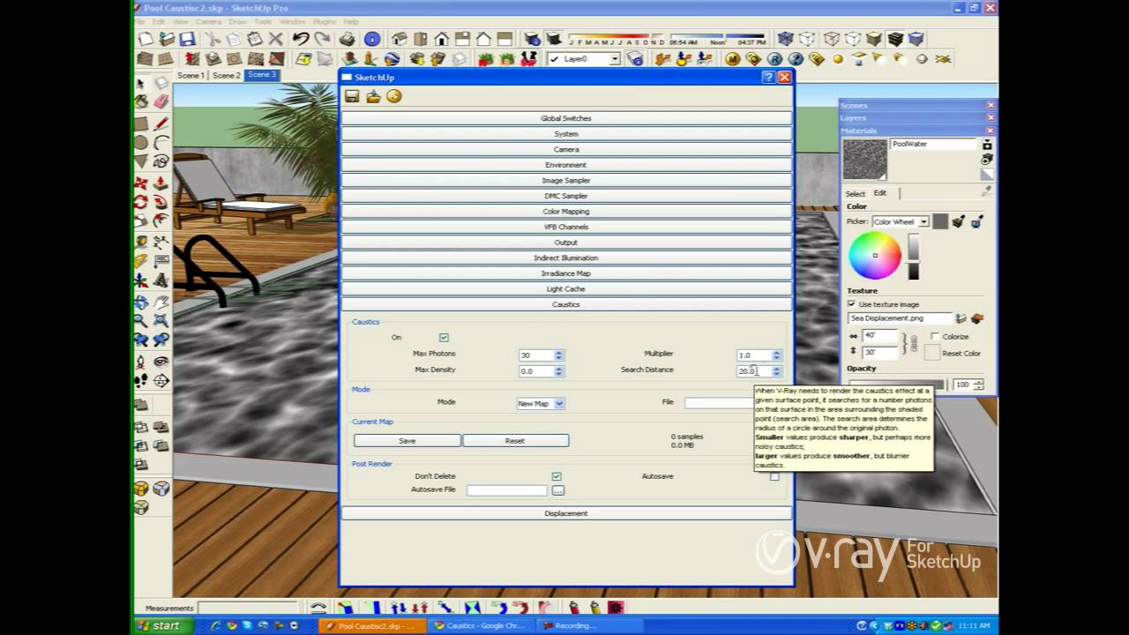
Task: Open the Edit tab in Materials
Action: click(x=880, y=193)
